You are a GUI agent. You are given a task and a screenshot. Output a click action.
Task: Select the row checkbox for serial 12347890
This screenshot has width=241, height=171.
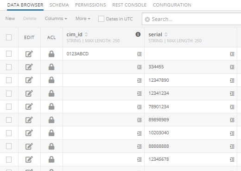pyautogui.click(x=9, y=80)
